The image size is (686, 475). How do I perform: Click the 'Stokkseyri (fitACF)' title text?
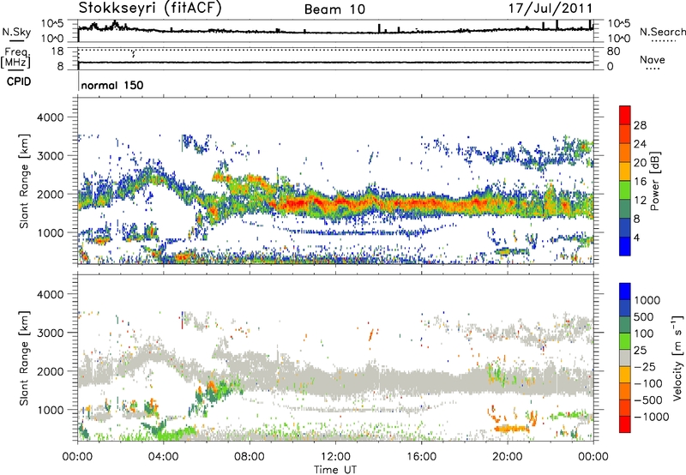pos(150,9)
